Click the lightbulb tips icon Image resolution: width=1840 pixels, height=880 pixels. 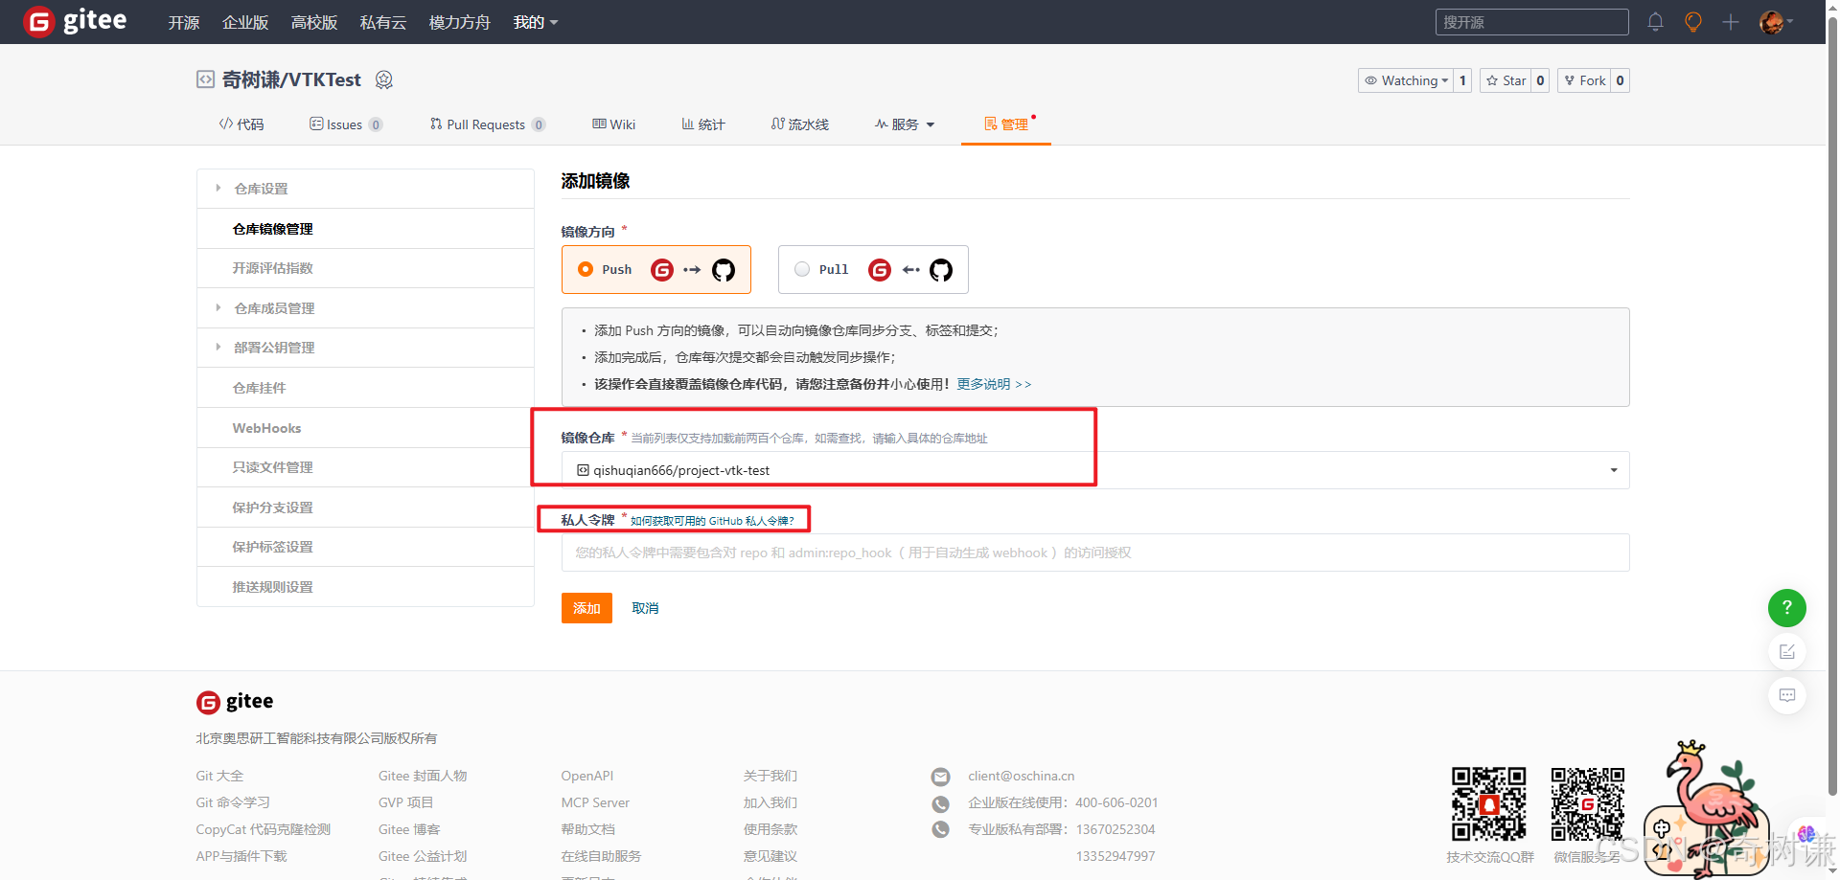coord(1693,22)
